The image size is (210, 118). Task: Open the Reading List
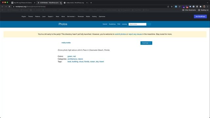pos(203,10)
